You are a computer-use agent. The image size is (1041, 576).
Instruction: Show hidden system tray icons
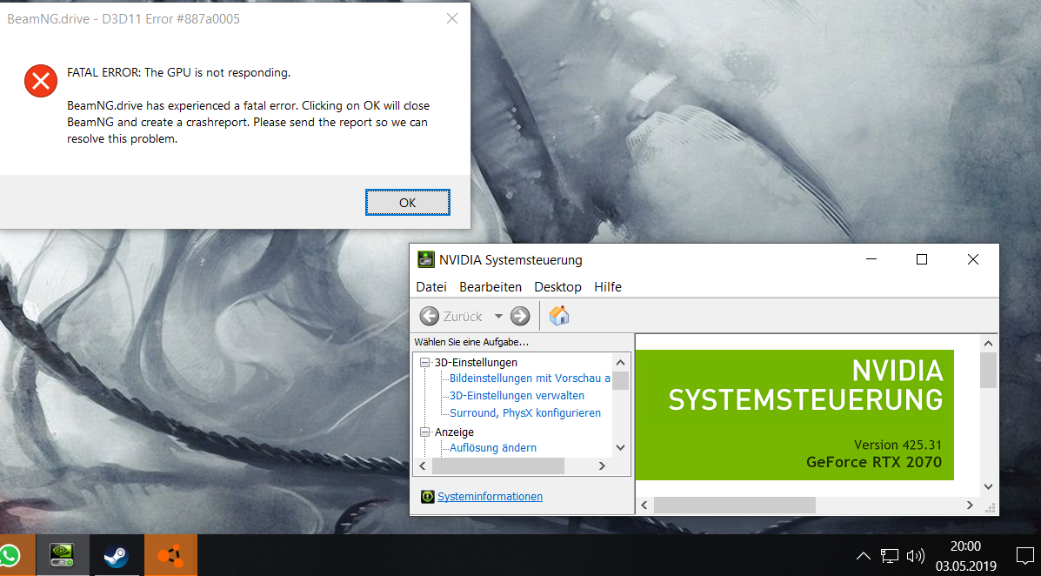click(863, 556)
